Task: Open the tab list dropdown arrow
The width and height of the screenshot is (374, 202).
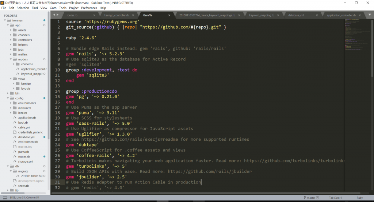Action: tap(370, 15)
